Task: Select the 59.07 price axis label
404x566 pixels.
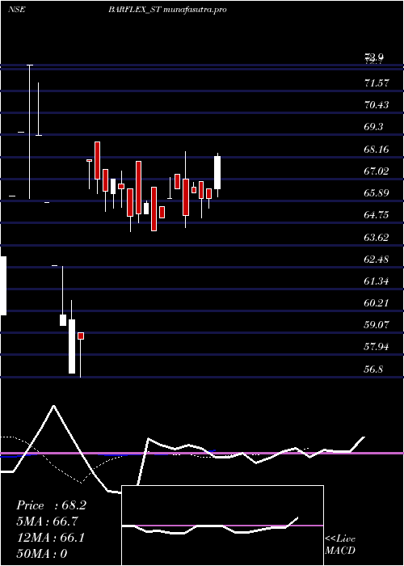Action: pos(377,325)
